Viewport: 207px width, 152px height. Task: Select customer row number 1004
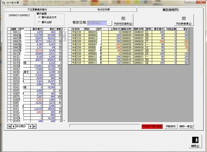(35, 35)
